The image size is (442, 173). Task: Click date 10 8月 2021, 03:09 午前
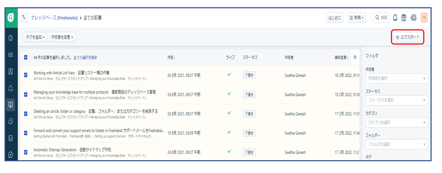coord(184,133)
